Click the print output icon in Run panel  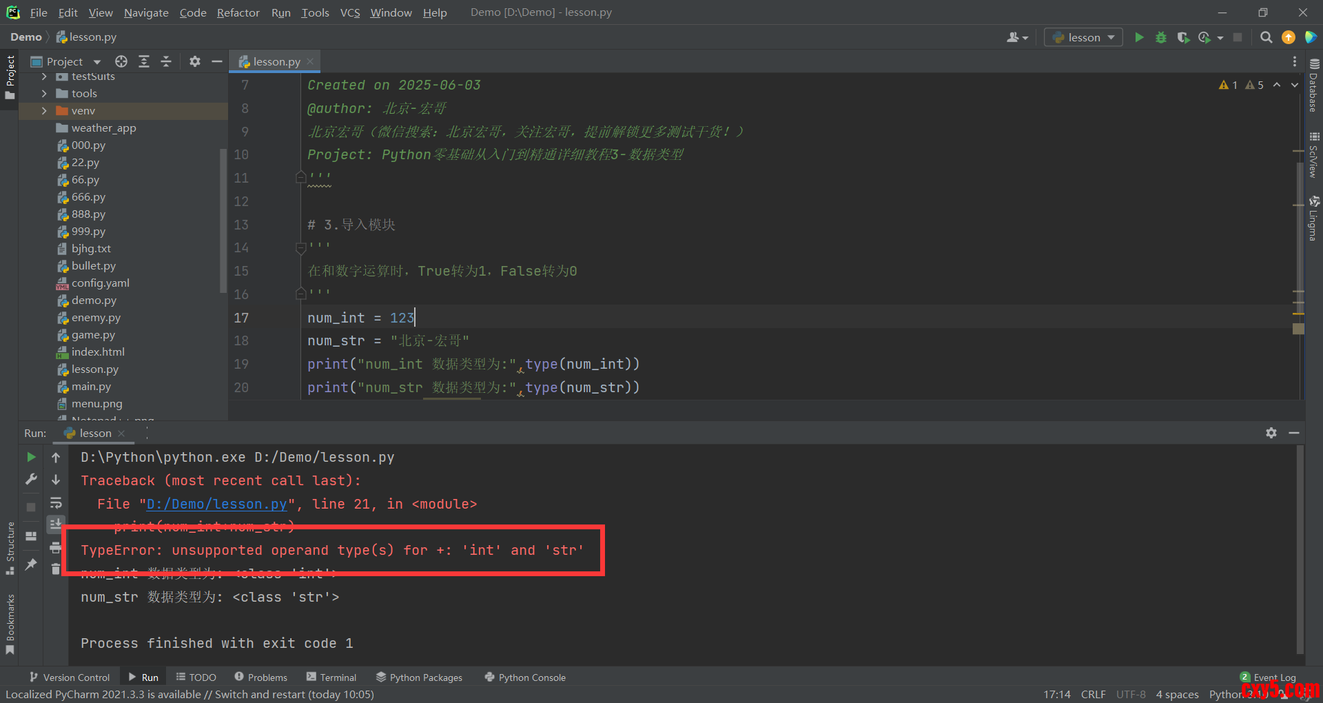coord(56,548)
